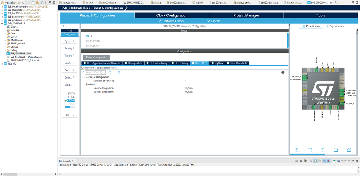Expand the Core folder
This screenshot has height=176, width=360.
(5, 33)
